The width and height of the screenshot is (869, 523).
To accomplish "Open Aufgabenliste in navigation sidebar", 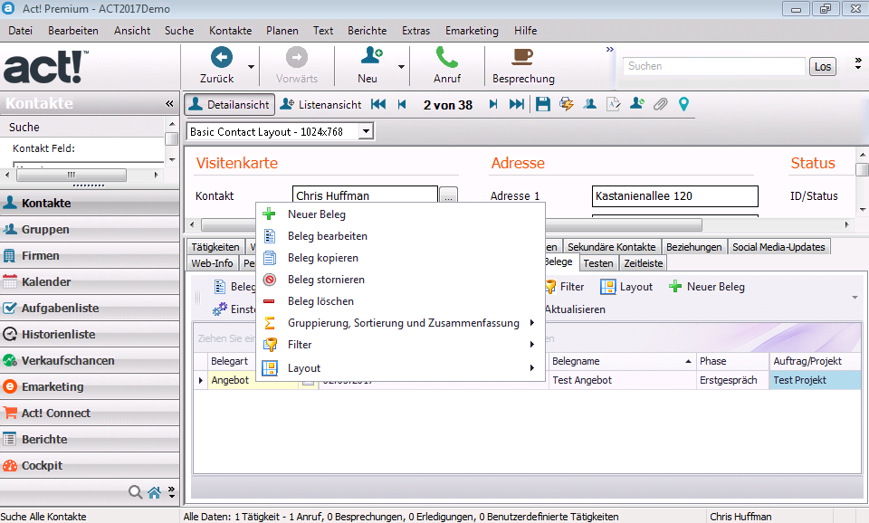I will point(90,308).
